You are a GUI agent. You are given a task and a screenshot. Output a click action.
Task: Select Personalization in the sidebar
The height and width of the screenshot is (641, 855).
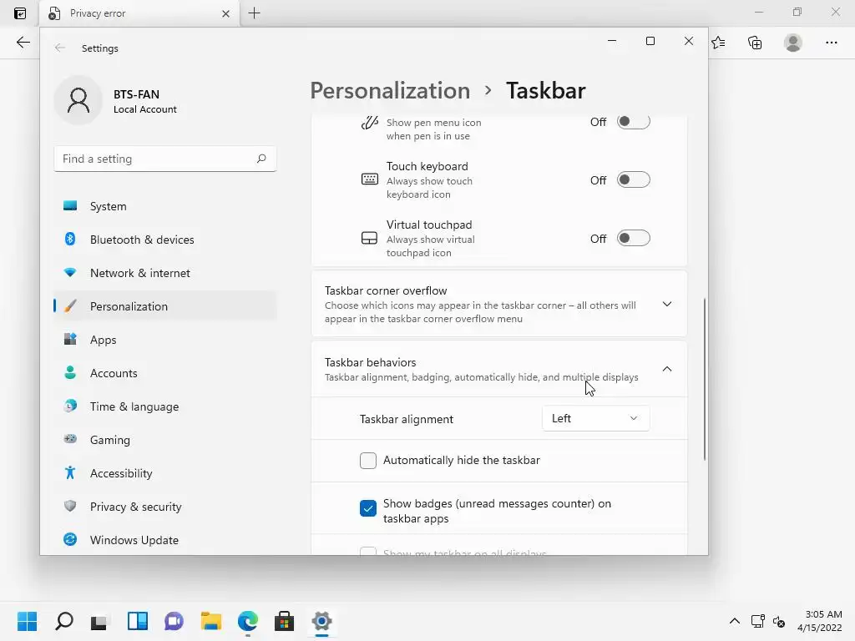pyautogui.click(x=165, y=306)
